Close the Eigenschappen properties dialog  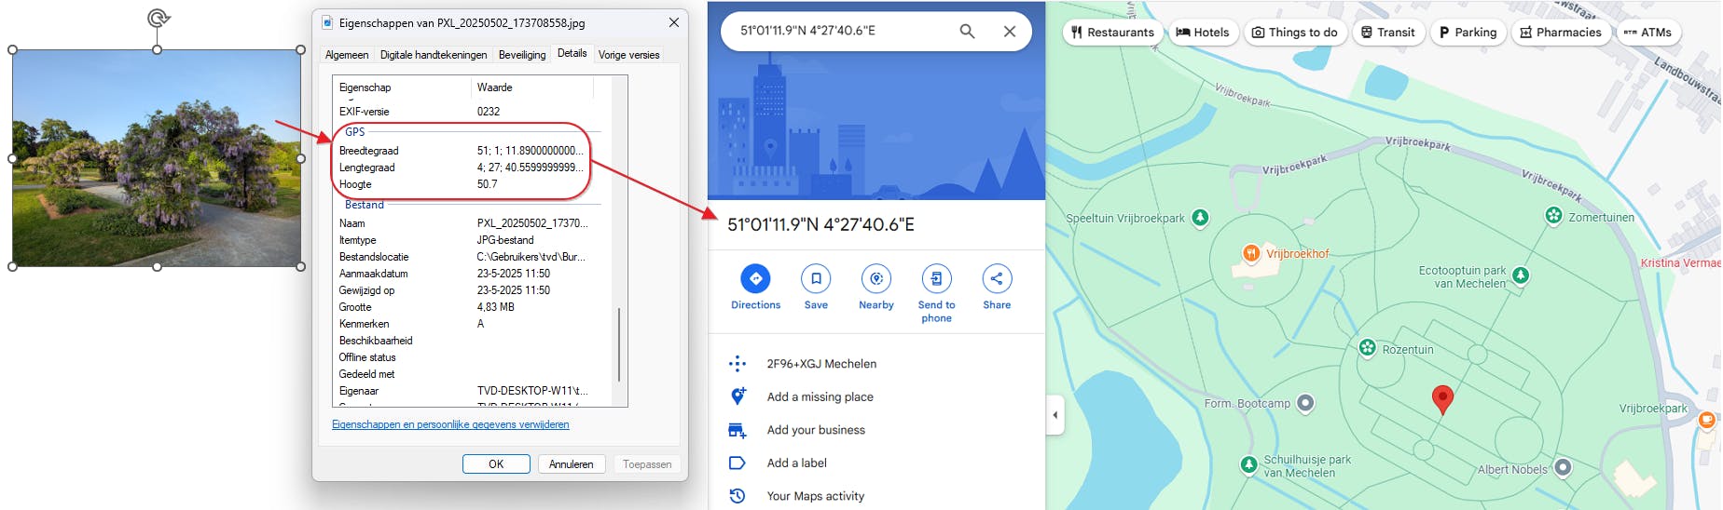pos(673,22)
